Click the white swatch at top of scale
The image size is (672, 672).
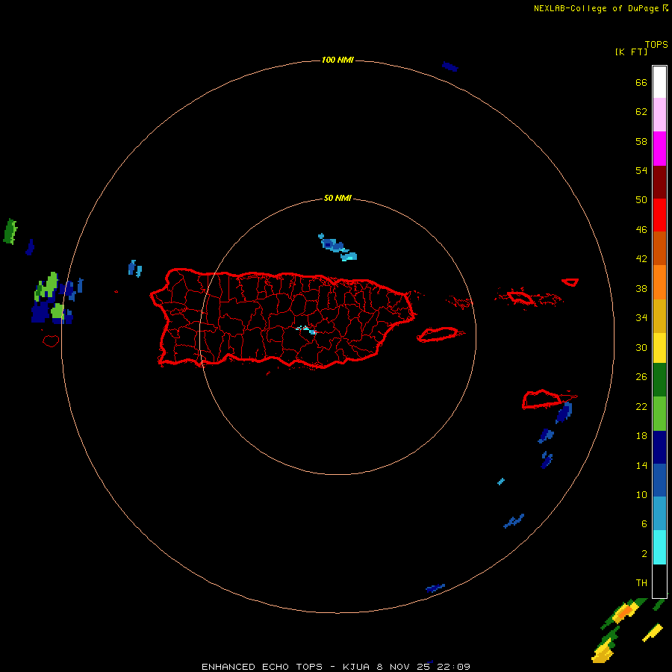pos(659,82)
